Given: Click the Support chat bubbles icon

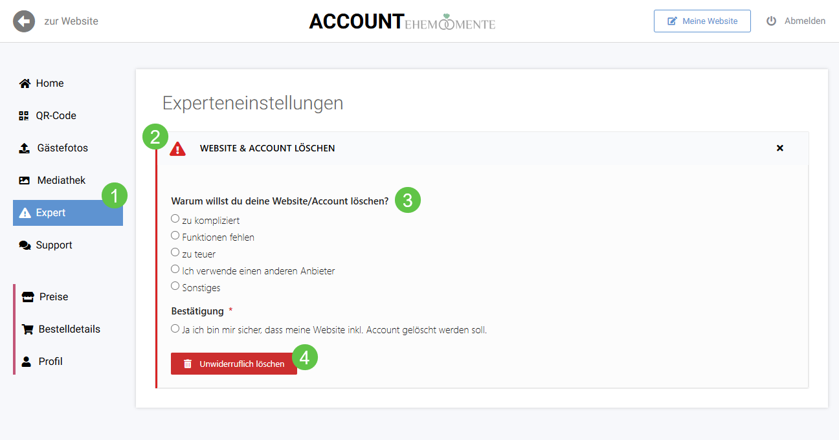Looking at the screenshot, I should (x=25, y=245).
